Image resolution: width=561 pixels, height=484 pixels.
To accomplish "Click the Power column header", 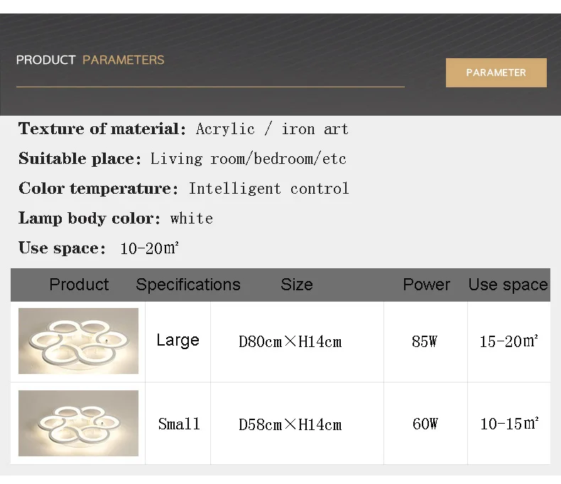I will (x=426, y=285).
